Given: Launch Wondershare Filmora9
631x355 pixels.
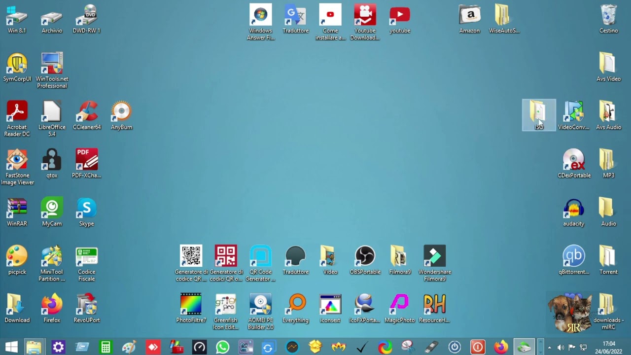Looking at the screenshot, I should 434,264.
